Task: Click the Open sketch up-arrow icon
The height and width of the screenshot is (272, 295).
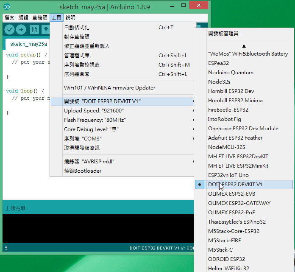Action: click(x=46, y=30)
